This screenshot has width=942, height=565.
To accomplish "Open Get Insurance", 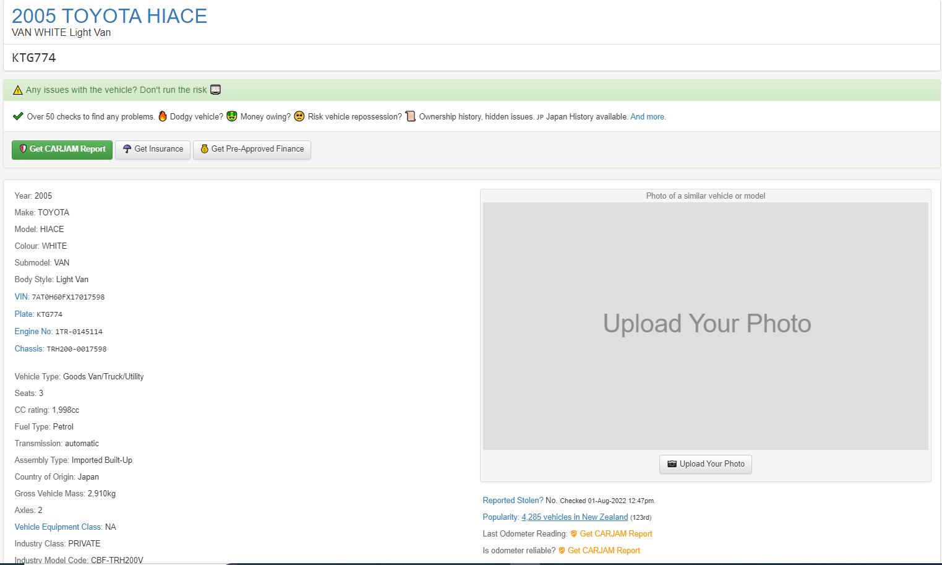I will (x=153, y=149).
